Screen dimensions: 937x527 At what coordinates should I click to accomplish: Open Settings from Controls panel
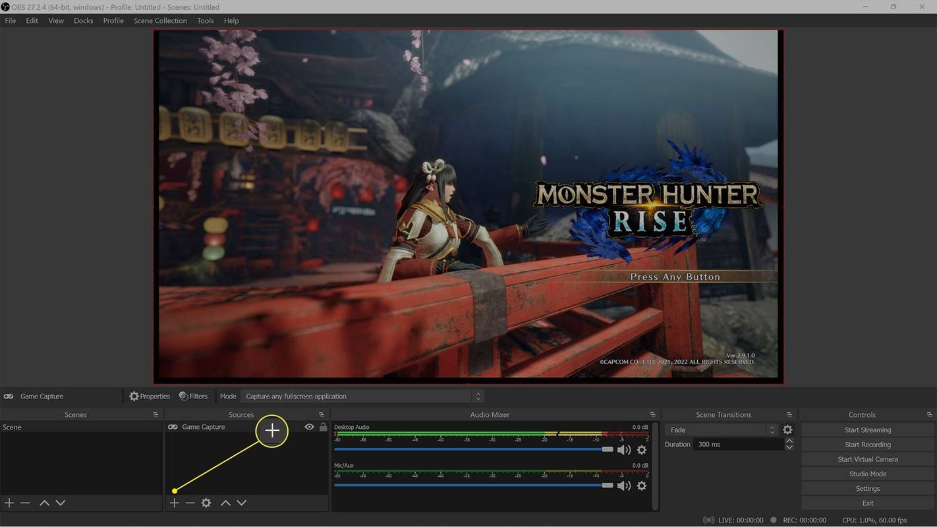(x=868, y=488)
